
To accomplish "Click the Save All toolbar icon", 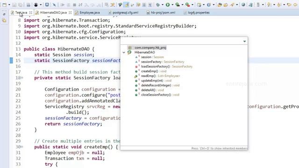I will pyautogui.click(x=20, y=5).
